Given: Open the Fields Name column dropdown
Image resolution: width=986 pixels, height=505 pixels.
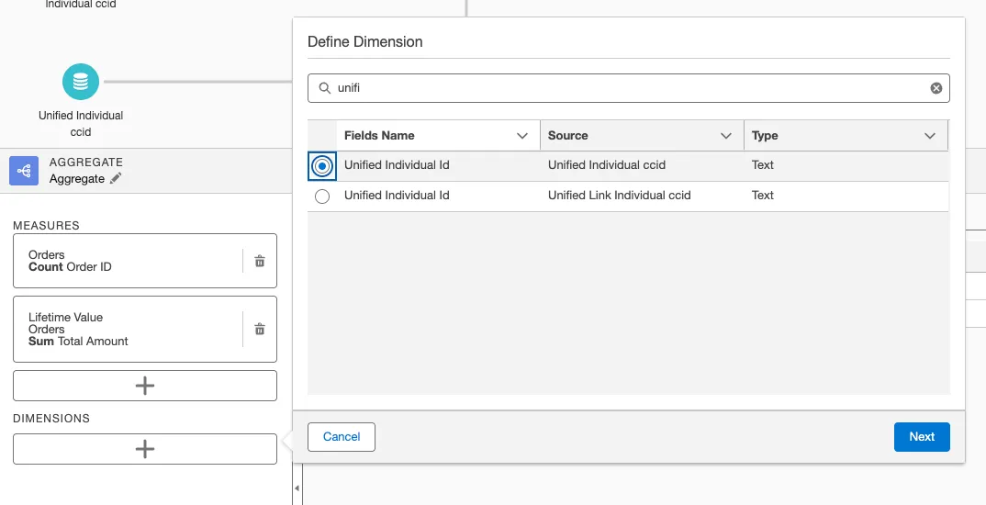Looking at the screenshot, I should point(522,136).
